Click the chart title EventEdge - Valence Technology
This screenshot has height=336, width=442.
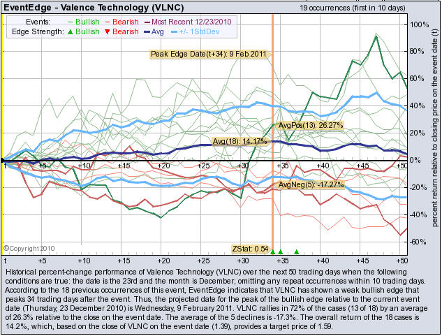pyautogui.click(x=88, y=6)
